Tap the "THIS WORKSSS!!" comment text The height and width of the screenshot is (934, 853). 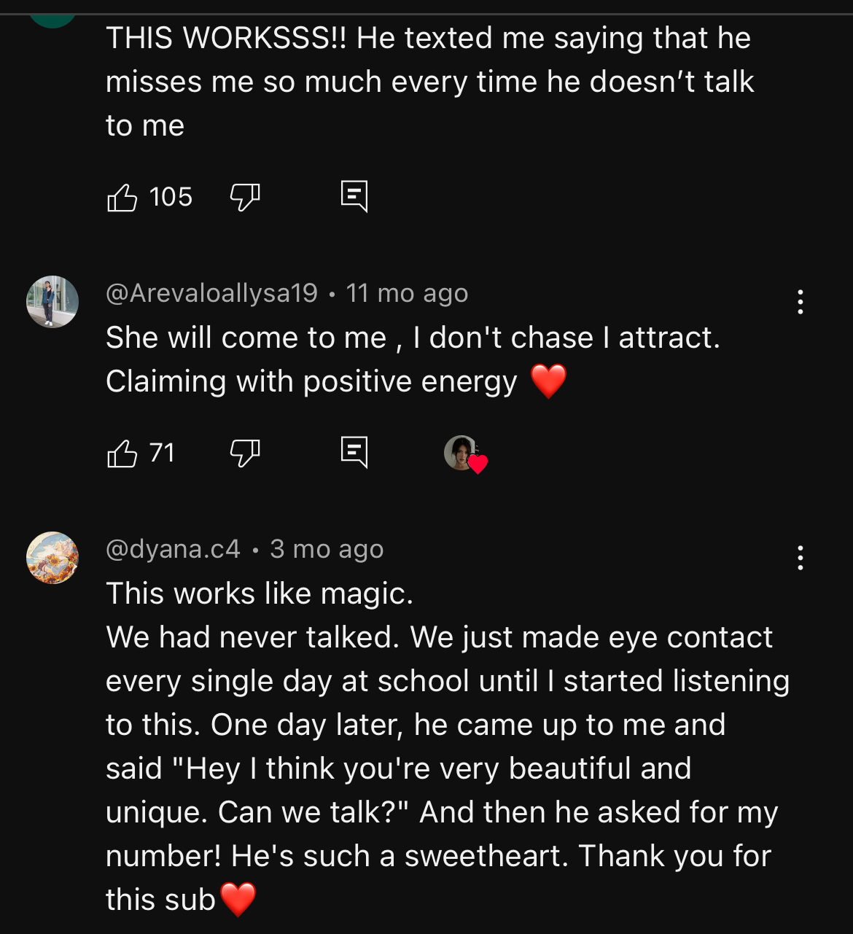[429, 82]
